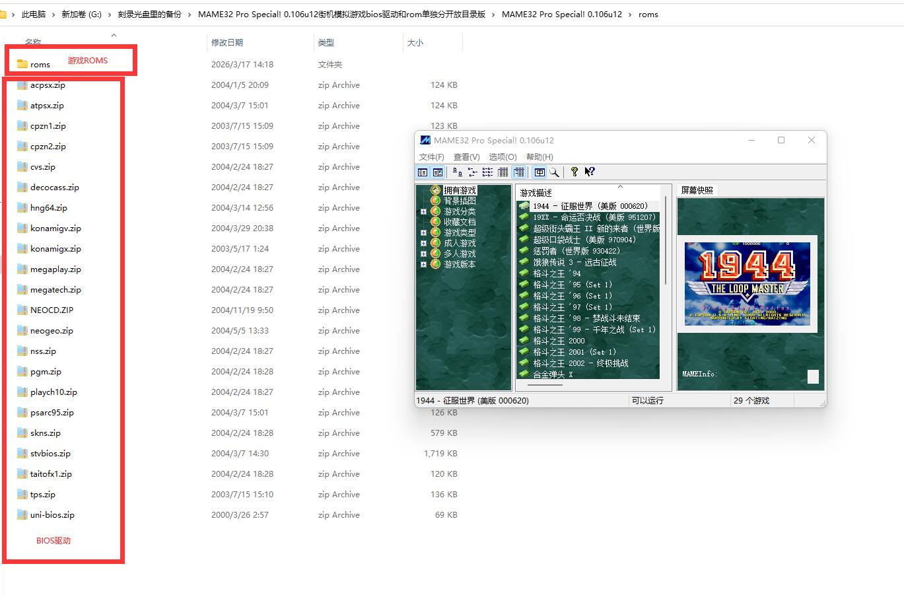The image size is (904, 597).
Task: Click the 修改日期 column header in Explorer
Action: tap(227, 42)
